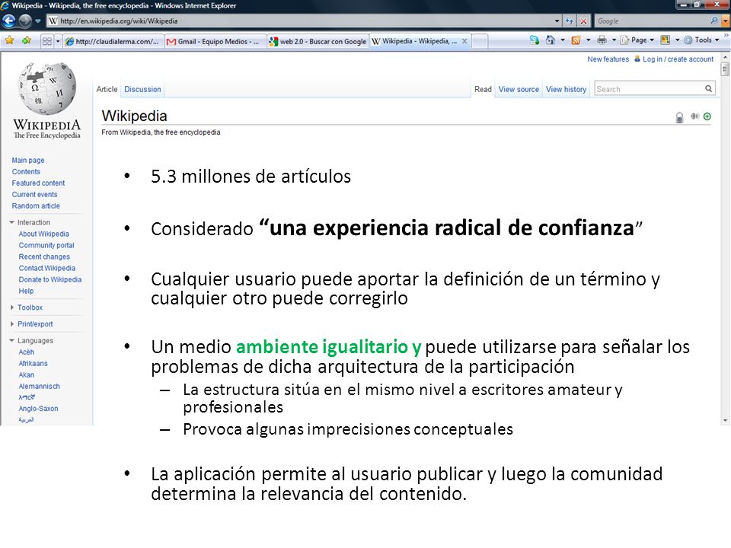Image resolution: width=731 pixels, height=548 pixels.
Task: Click the page vertical scrollbar thumb
Action: 724,70
